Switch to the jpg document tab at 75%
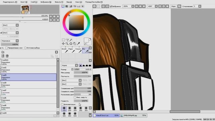215x121 pixels. point(134,116)
